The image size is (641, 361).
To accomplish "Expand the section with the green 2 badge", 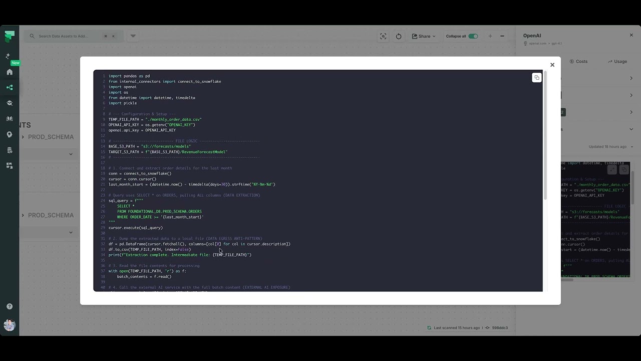I will 597,112.
